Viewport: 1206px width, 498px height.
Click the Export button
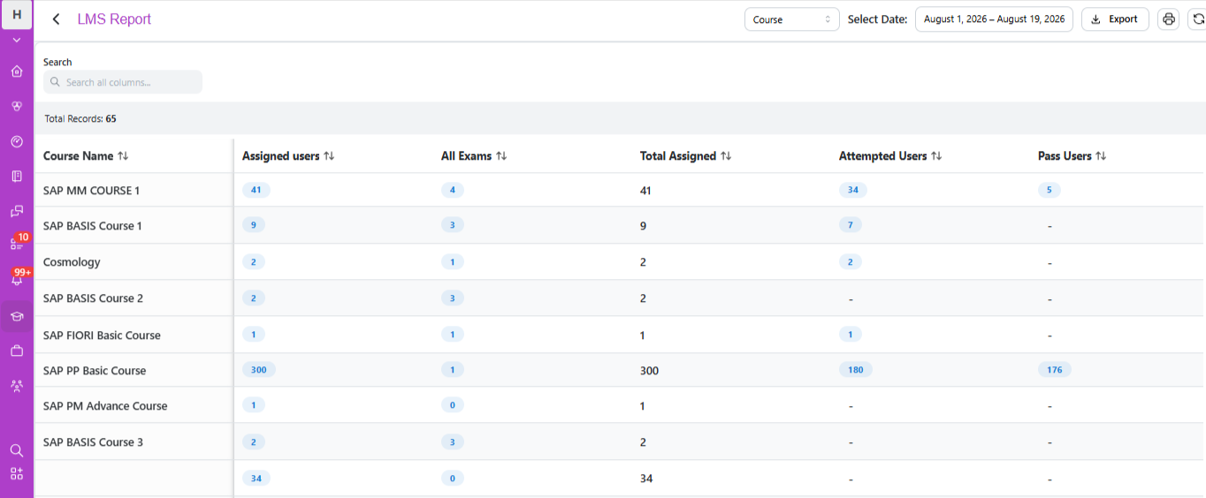click(1115, 19)
